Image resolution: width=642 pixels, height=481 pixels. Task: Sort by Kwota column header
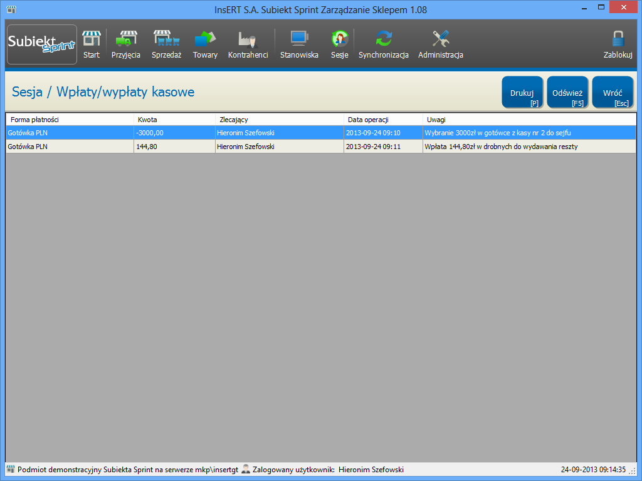(x=175, y=120)
